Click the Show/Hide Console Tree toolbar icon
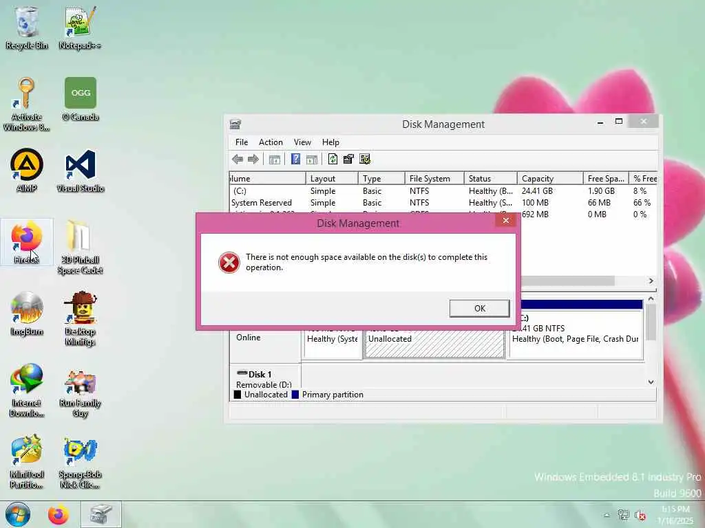This screenshot has width=705, height=528. (x=274, y=159)
